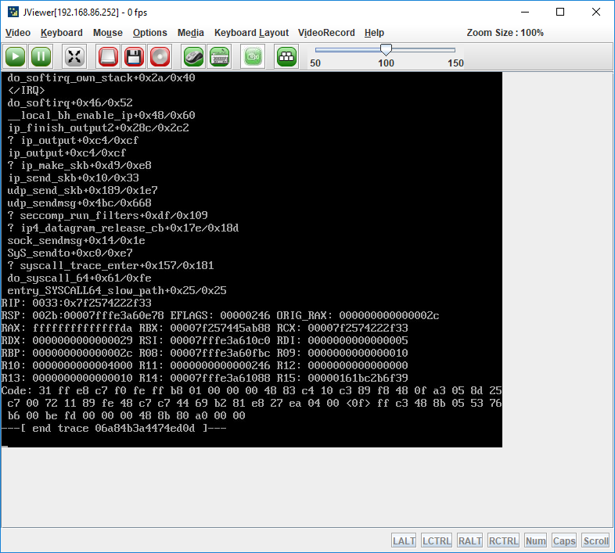Viewport: 615px width, 553px height.
Task: Click the 'RIP: 0033:0x7f2574222f33' line
Action: point(76,303)
